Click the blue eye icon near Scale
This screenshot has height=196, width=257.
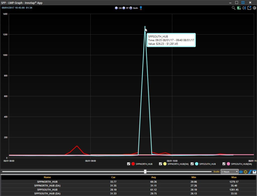241,172
